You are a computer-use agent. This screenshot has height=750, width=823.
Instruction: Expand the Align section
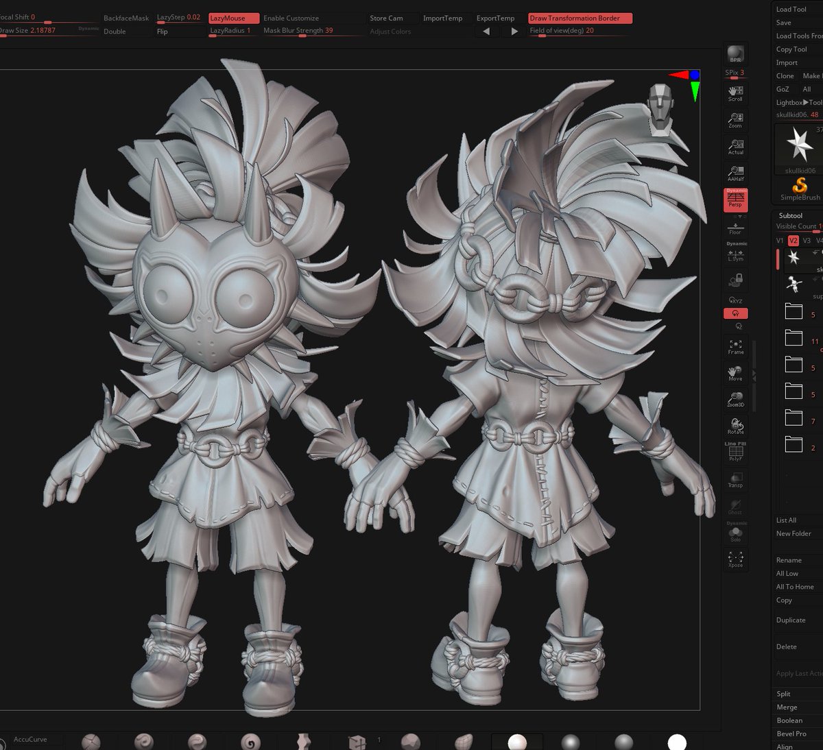tap(785, 747)
